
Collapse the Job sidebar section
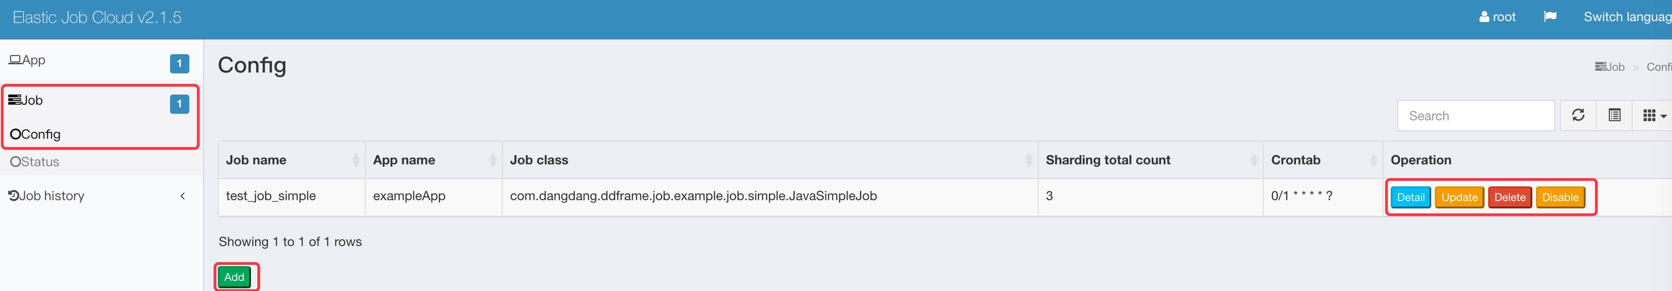point(26,100)
